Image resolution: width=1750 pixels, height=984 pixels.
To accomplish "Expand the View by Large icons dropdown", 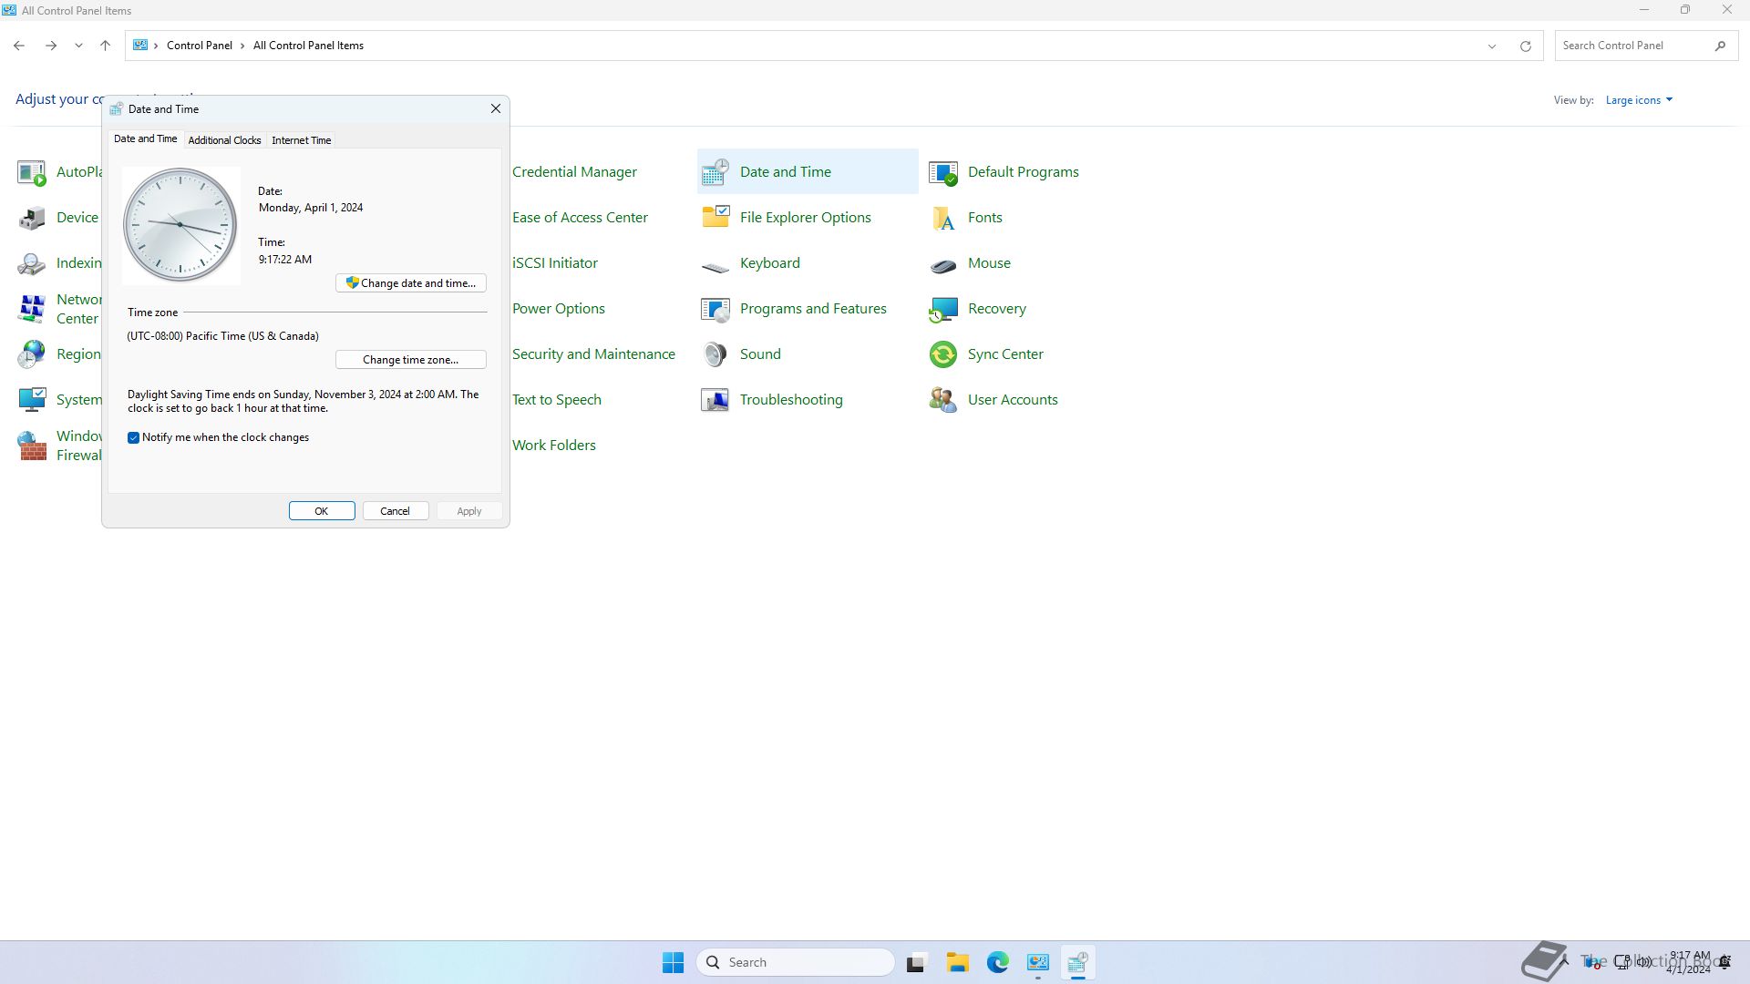I will click(x=1639, y=100).
